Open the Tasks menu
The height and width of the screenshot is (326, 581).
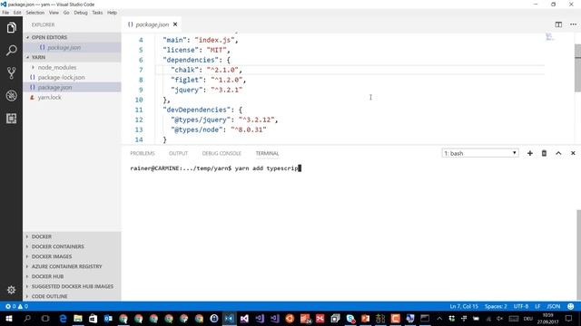pyautogui.click(x=97, y=13)
